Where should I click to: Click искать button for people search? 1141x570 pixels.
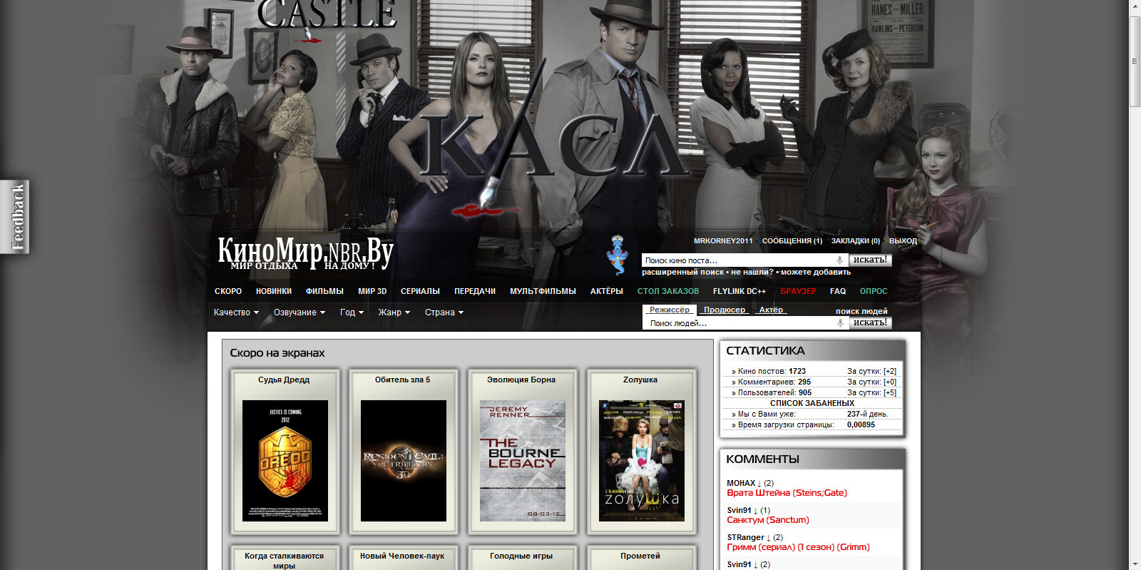click(x=870, y=322)
